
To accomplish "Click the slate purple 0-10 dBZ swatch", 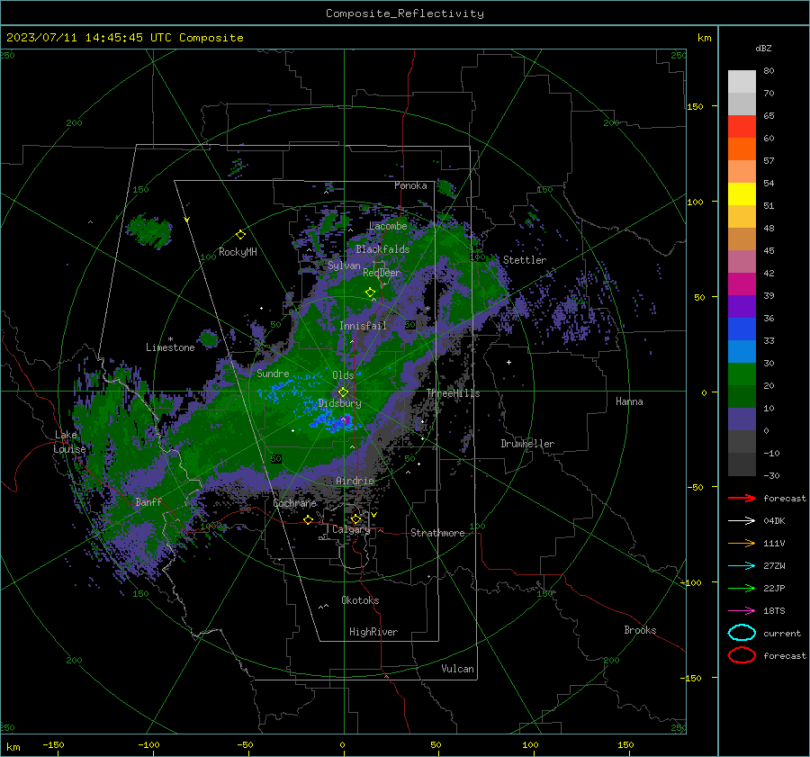I will pos(742,419).
